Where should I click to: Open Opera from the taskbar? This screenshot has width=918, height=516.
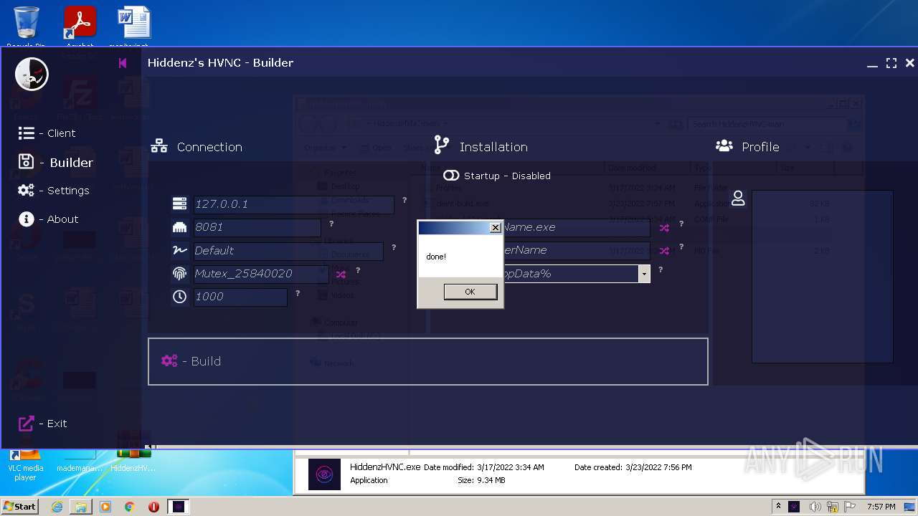153,507
